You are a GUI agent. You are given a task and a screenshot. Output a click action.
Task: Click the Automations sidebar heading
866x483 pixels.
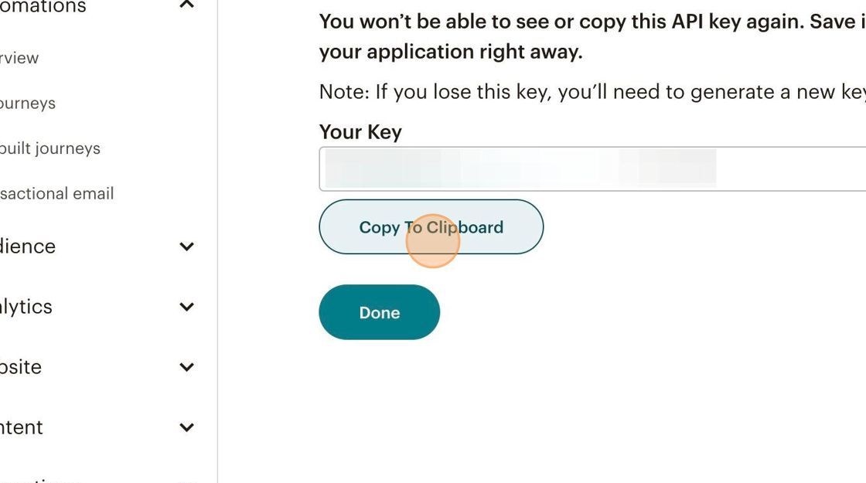pos(43,7)
